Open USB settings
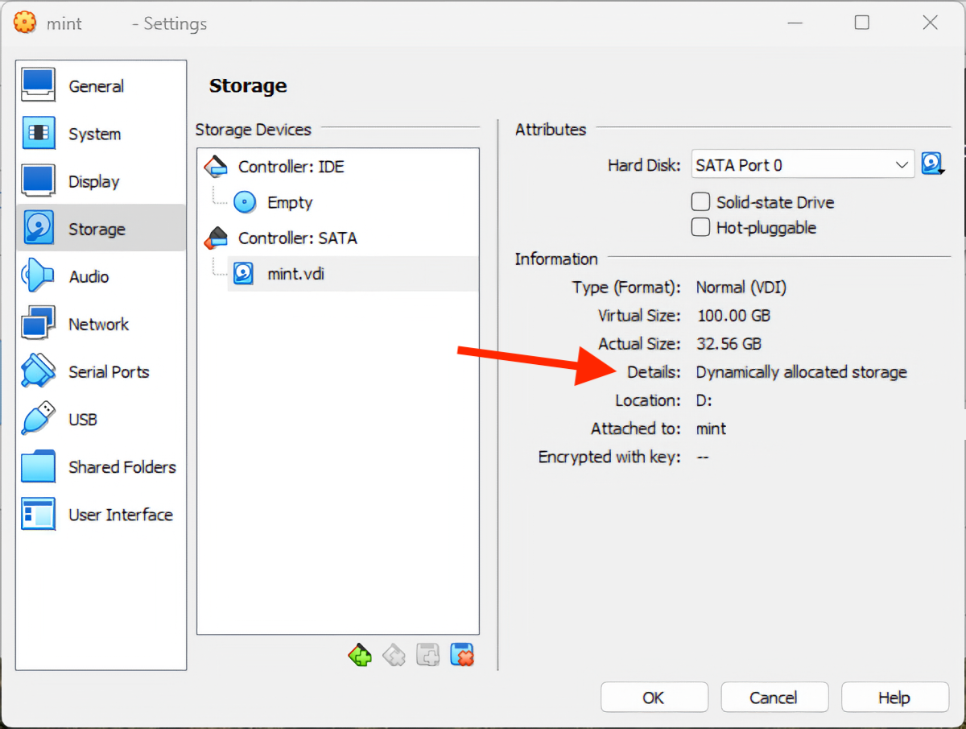The image size is (966, 729). point(101,419)
